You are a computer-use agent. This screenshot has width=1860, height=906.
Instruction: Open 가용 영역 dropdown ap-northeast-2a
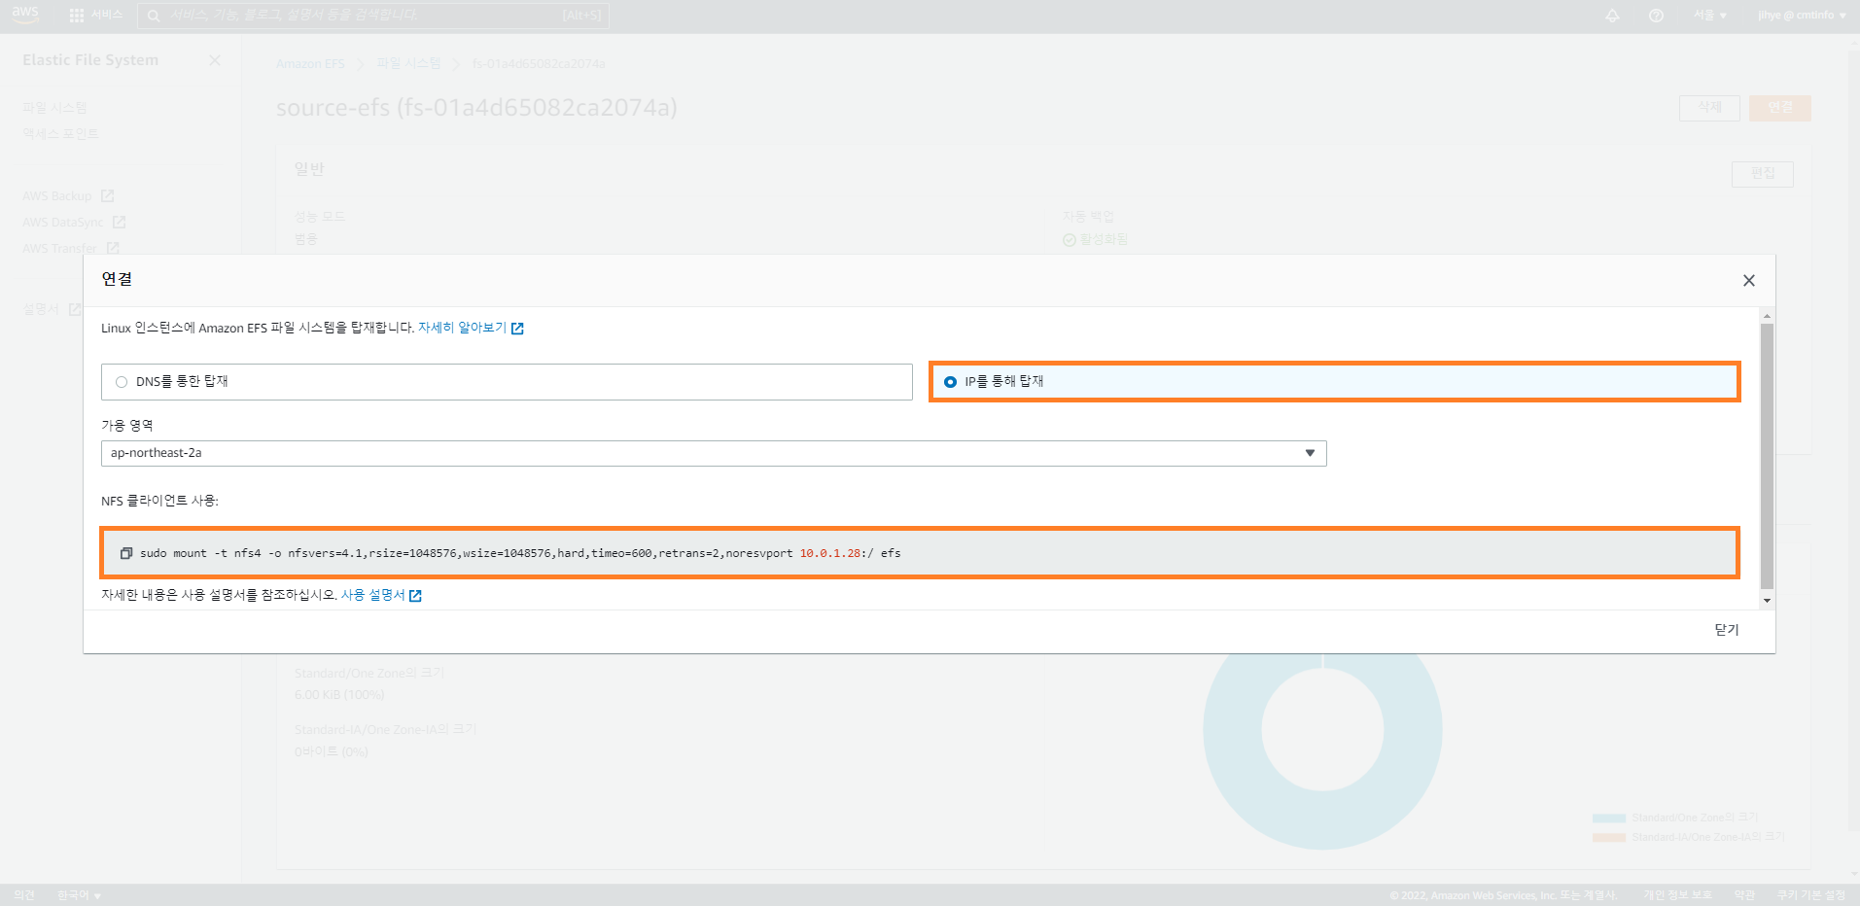coord(714,453)
